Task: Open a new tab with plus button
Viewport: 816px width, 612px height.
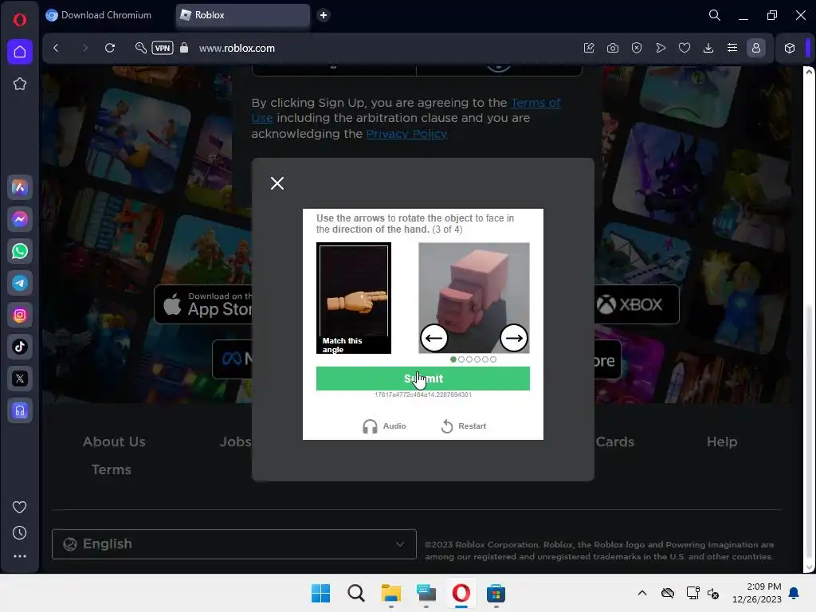Action: (x=324, y=15)
